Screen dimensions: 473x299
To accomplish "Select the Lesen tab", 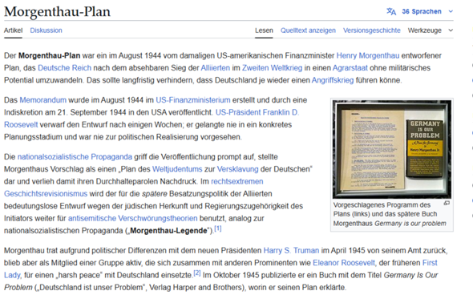I will [x=264, y=30].
